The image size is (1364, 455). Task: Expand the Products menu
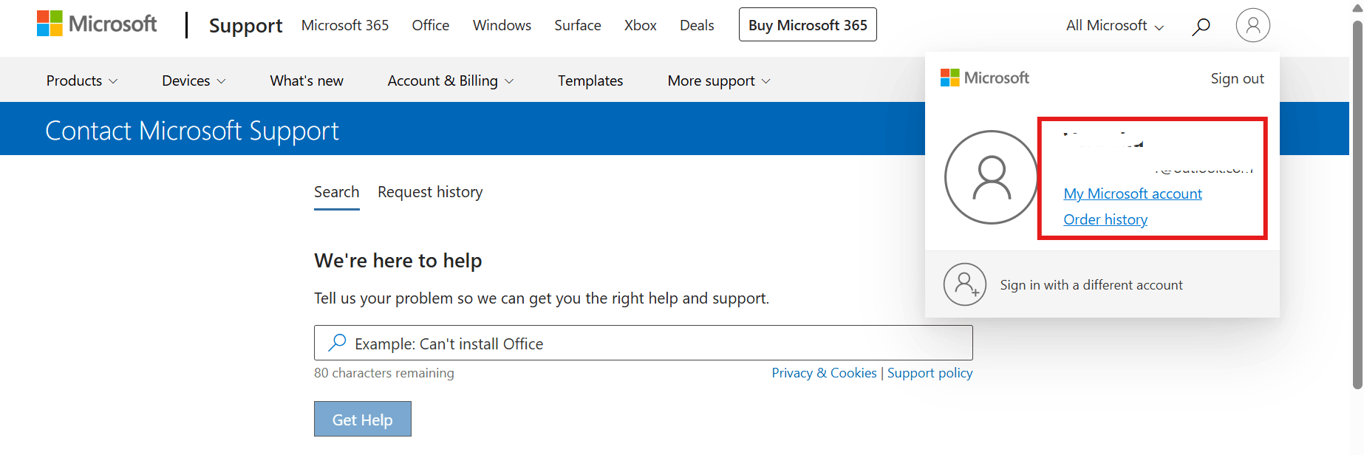(x=82, y=81)
